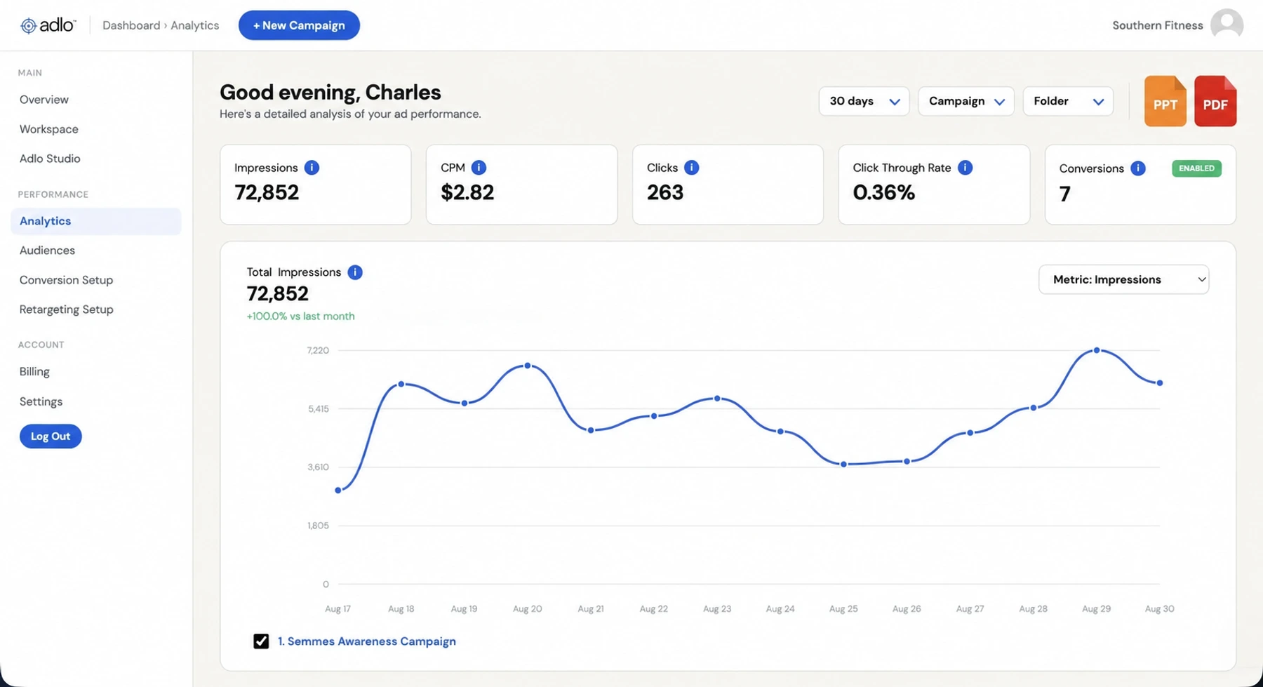1263x687 pixels.
Task: Click the Aug 20 data point
Action: click(528, 366)
